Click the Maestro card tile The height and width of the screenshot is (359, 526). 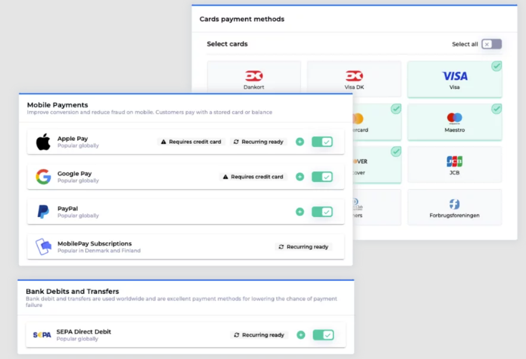click(x=455, y=122)
